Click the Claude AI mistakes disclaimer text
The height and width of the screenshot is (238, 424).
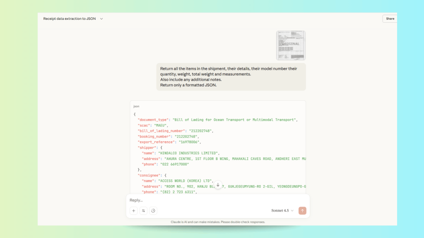pos(218,222)
